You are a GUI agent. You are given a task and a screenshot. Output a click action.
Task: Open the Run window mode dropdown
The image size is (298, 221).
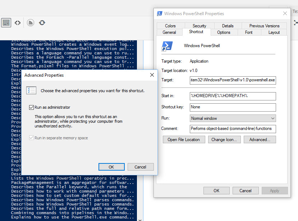click(x=233, y=118)
